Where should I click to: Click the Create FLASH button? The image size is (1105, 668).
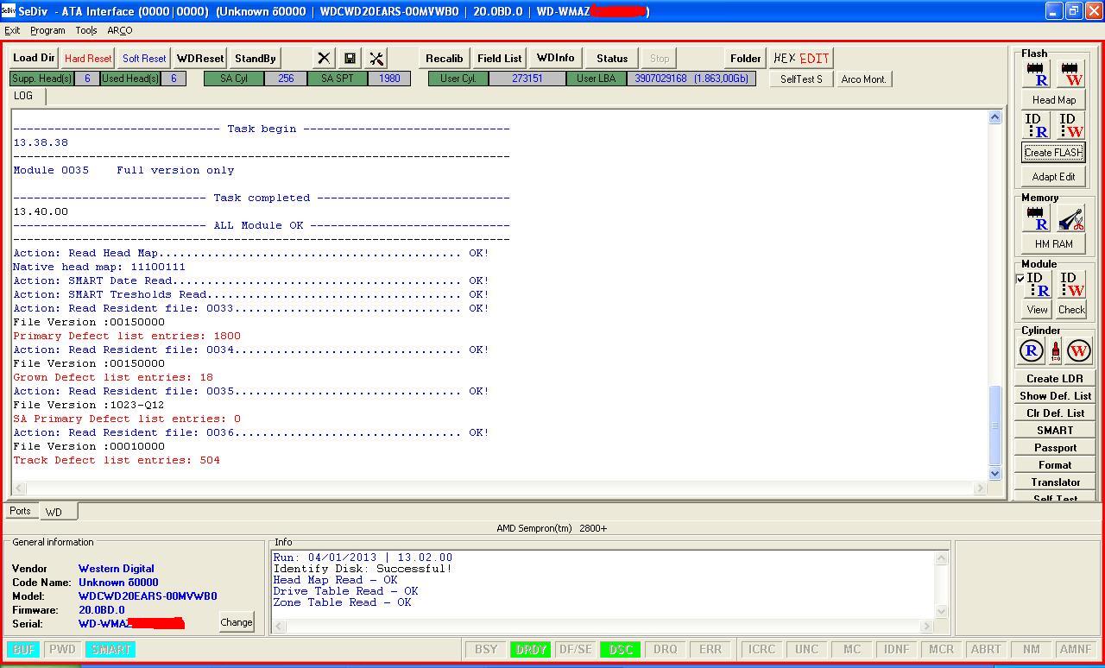1054,153
